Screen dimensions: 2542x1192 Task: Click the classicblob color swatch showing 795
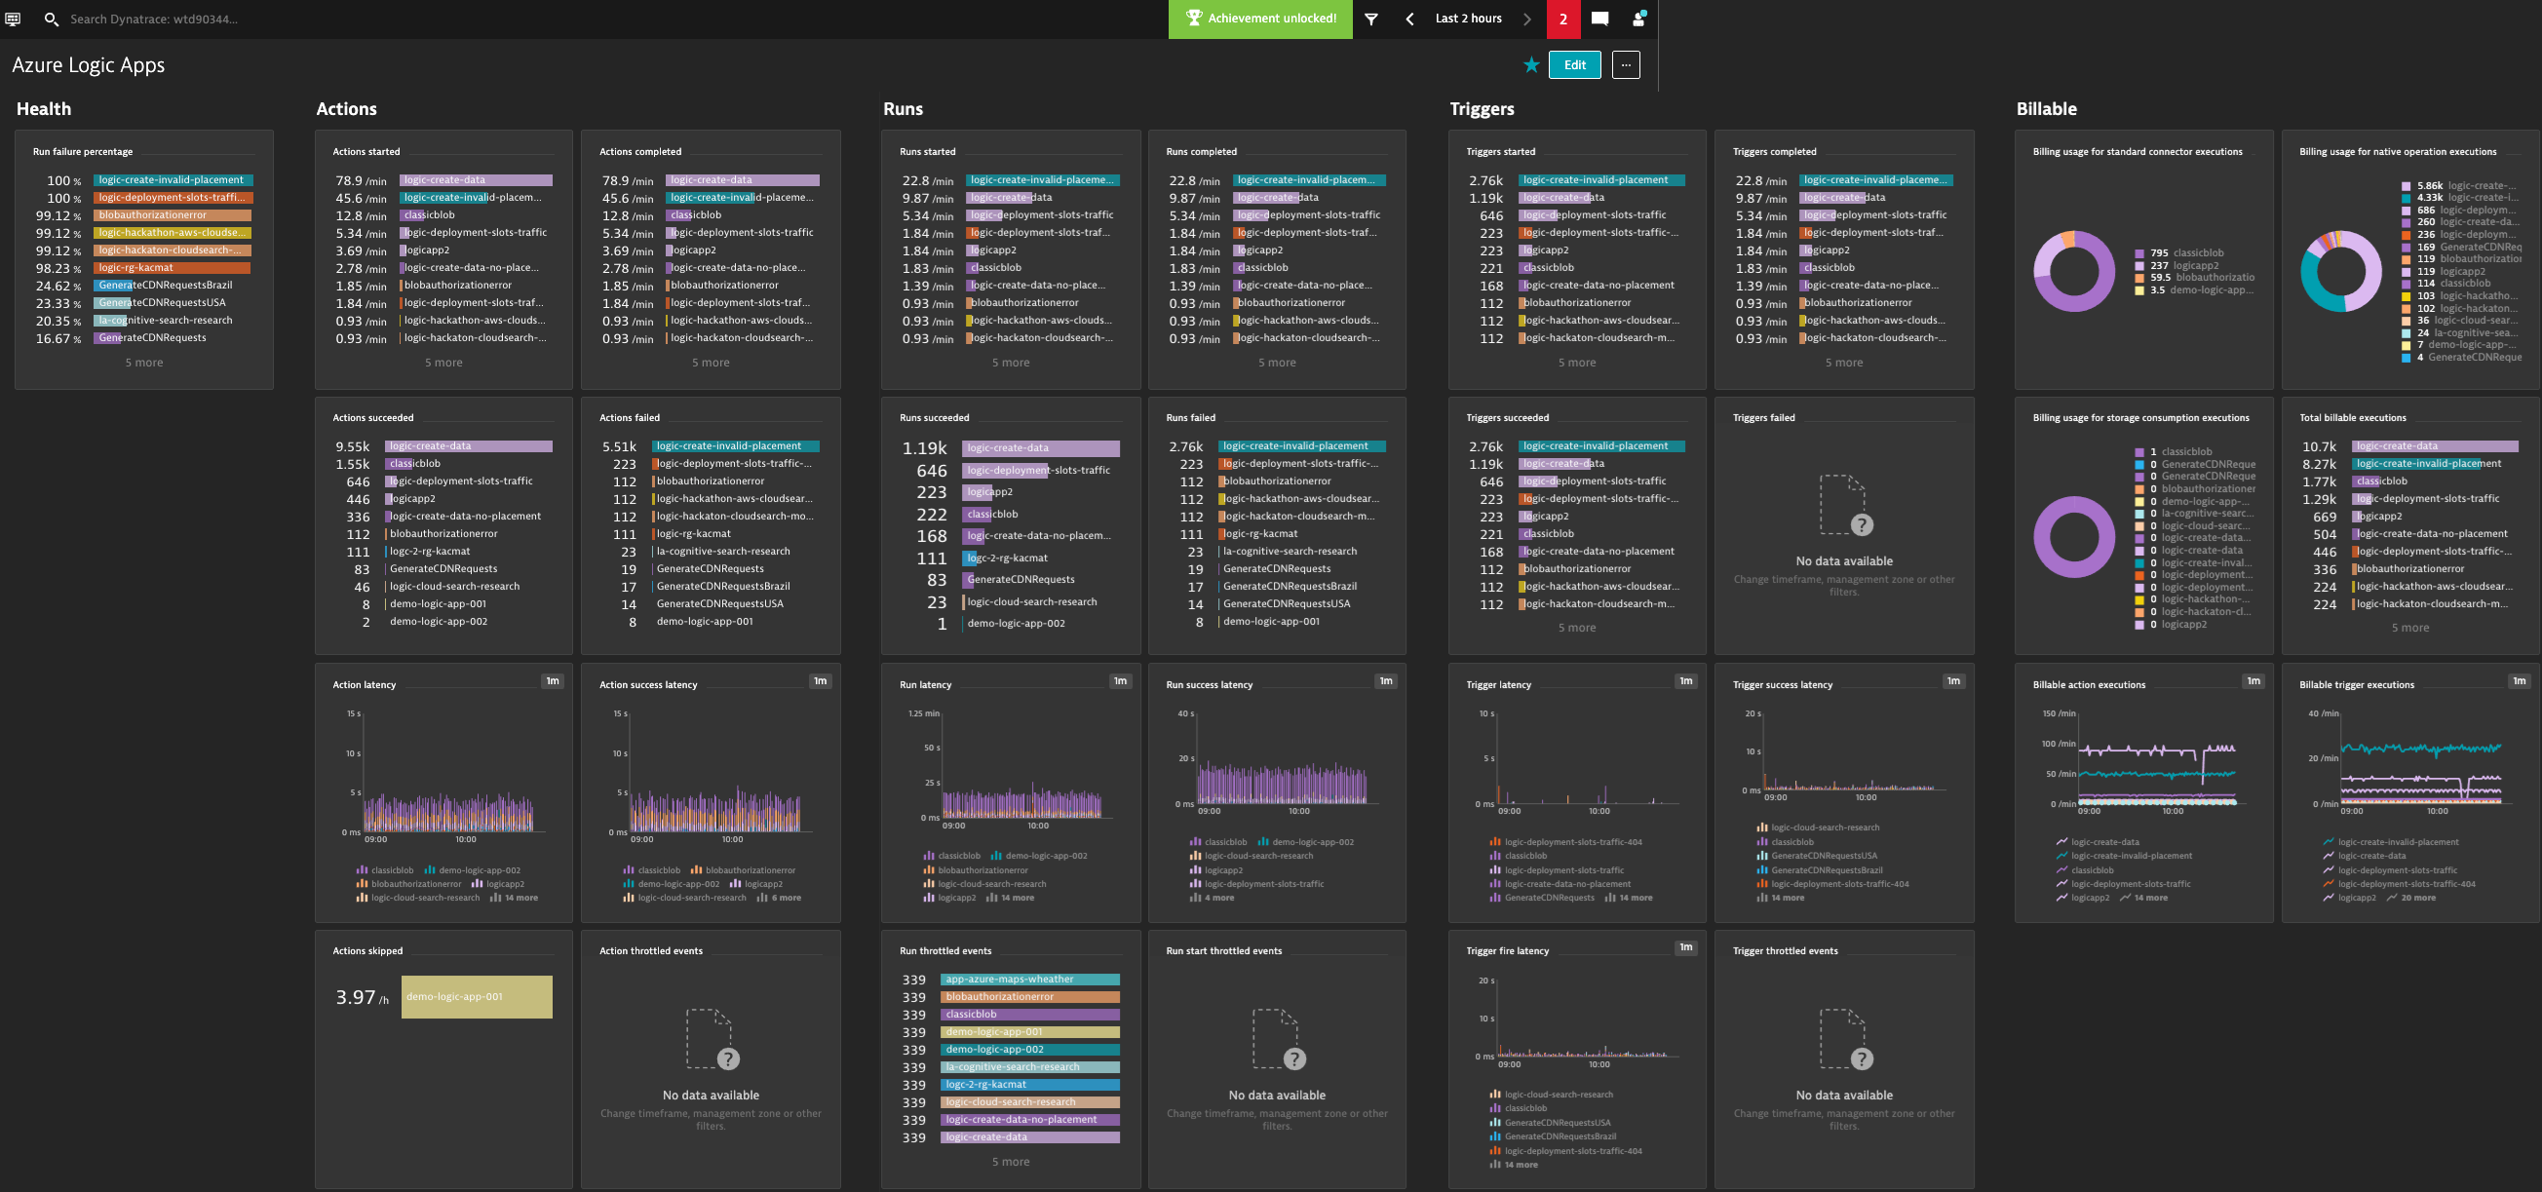click(x=2138, y=253)
